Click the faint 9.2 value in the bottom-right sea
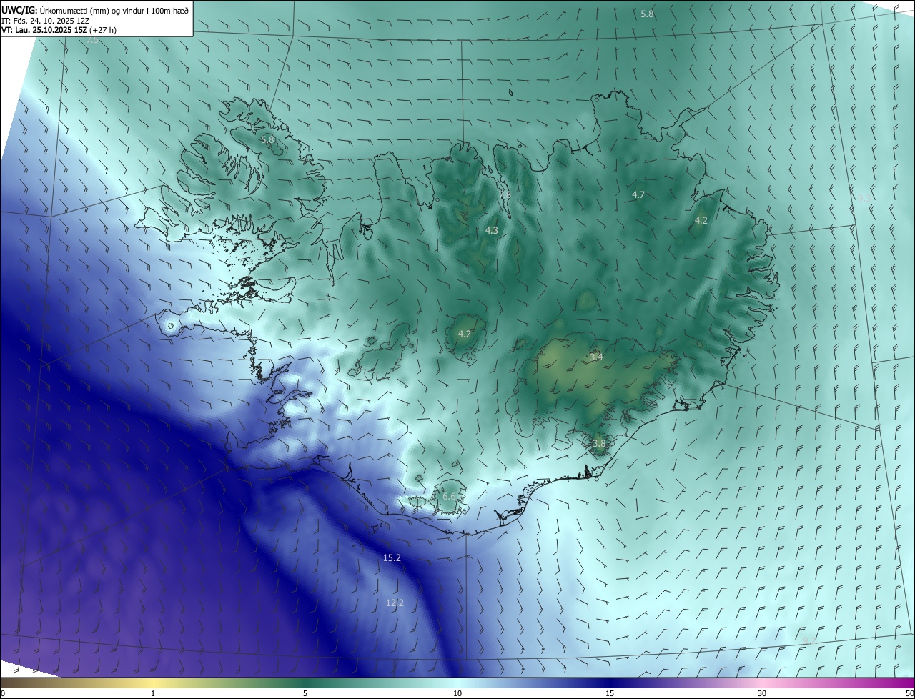Screen dimensions: 915x699 click(x=808, y=640)
